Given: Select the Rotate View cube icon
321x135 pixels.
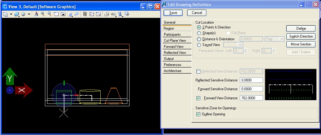Looking at the screenshot, I should pos(70,14).
